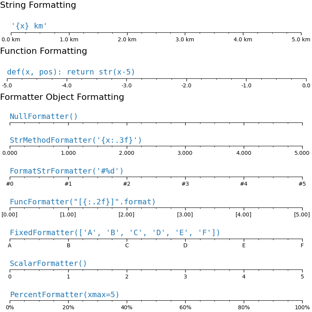Click the 'String Formatting' heading

click(x=38, y=5)
